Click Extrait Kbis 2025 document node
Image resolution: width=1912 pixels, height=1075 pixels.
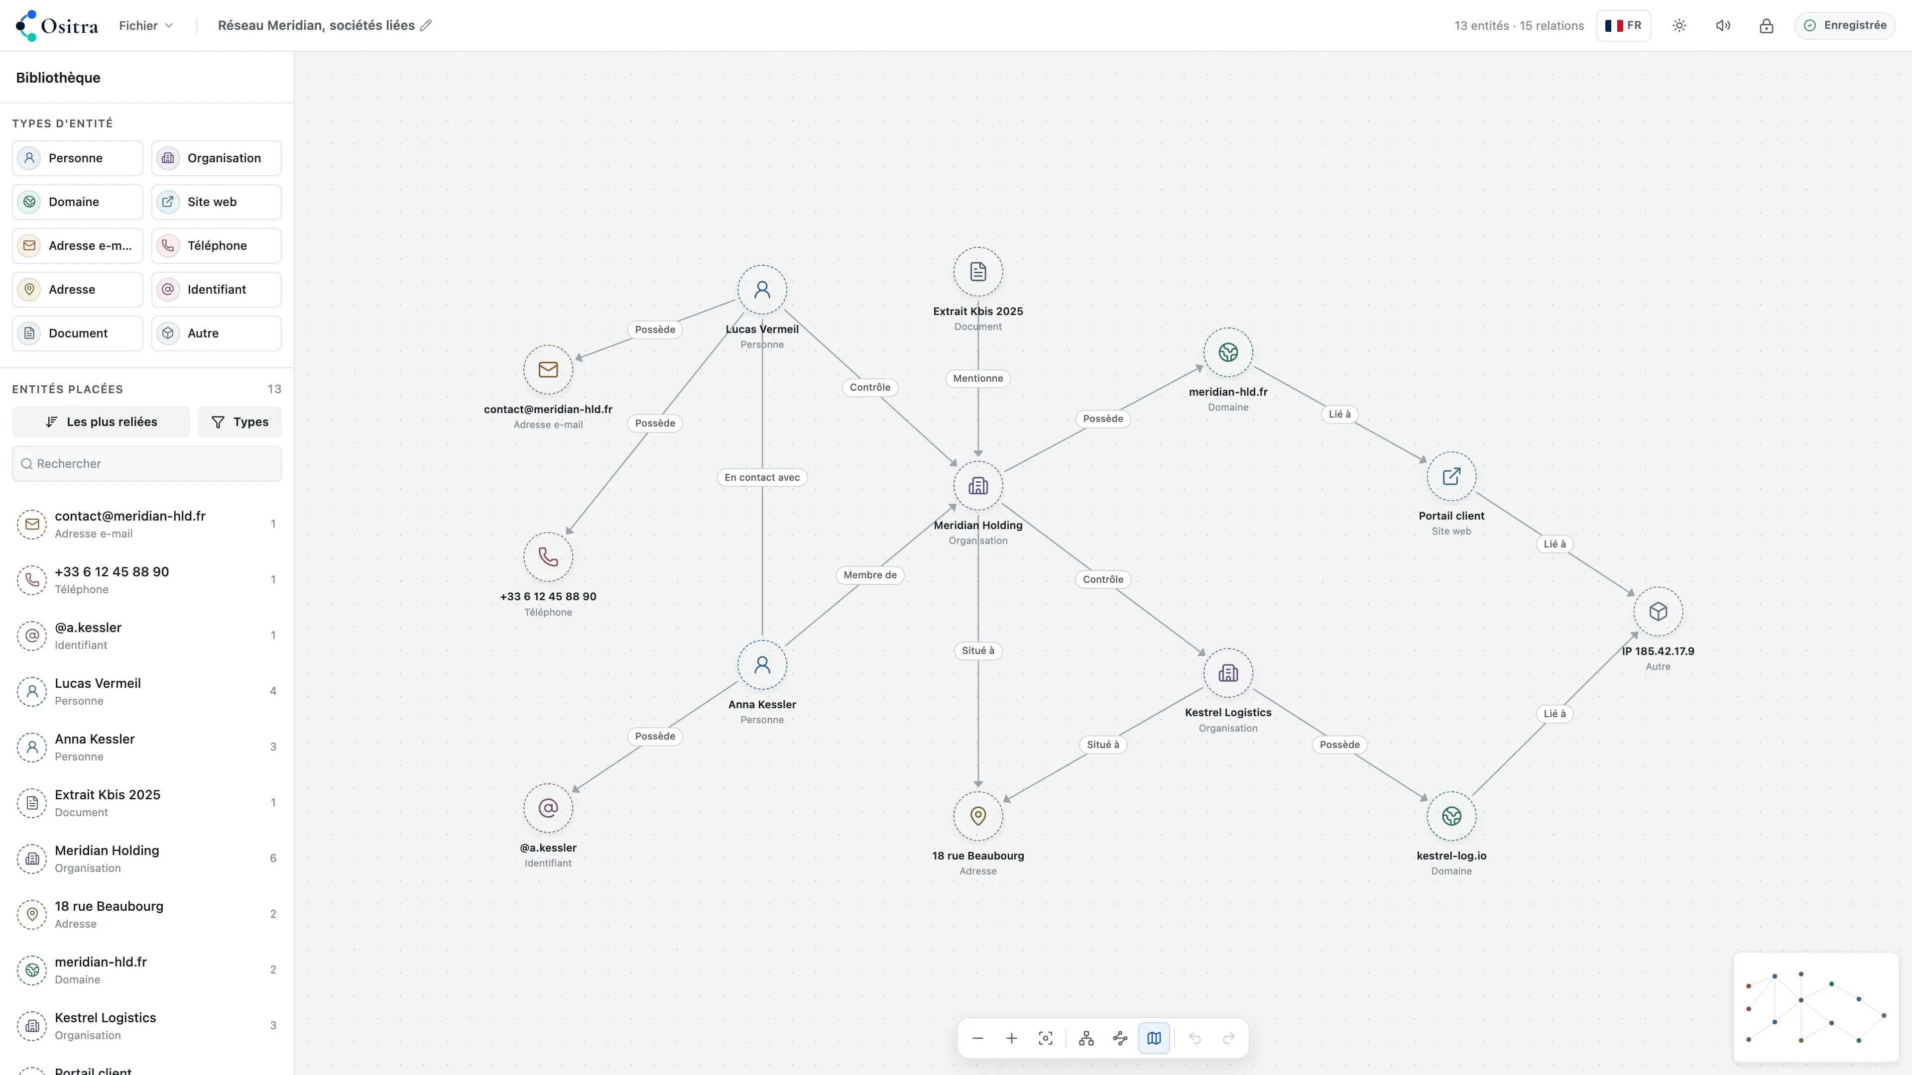[x=978, y=272]
